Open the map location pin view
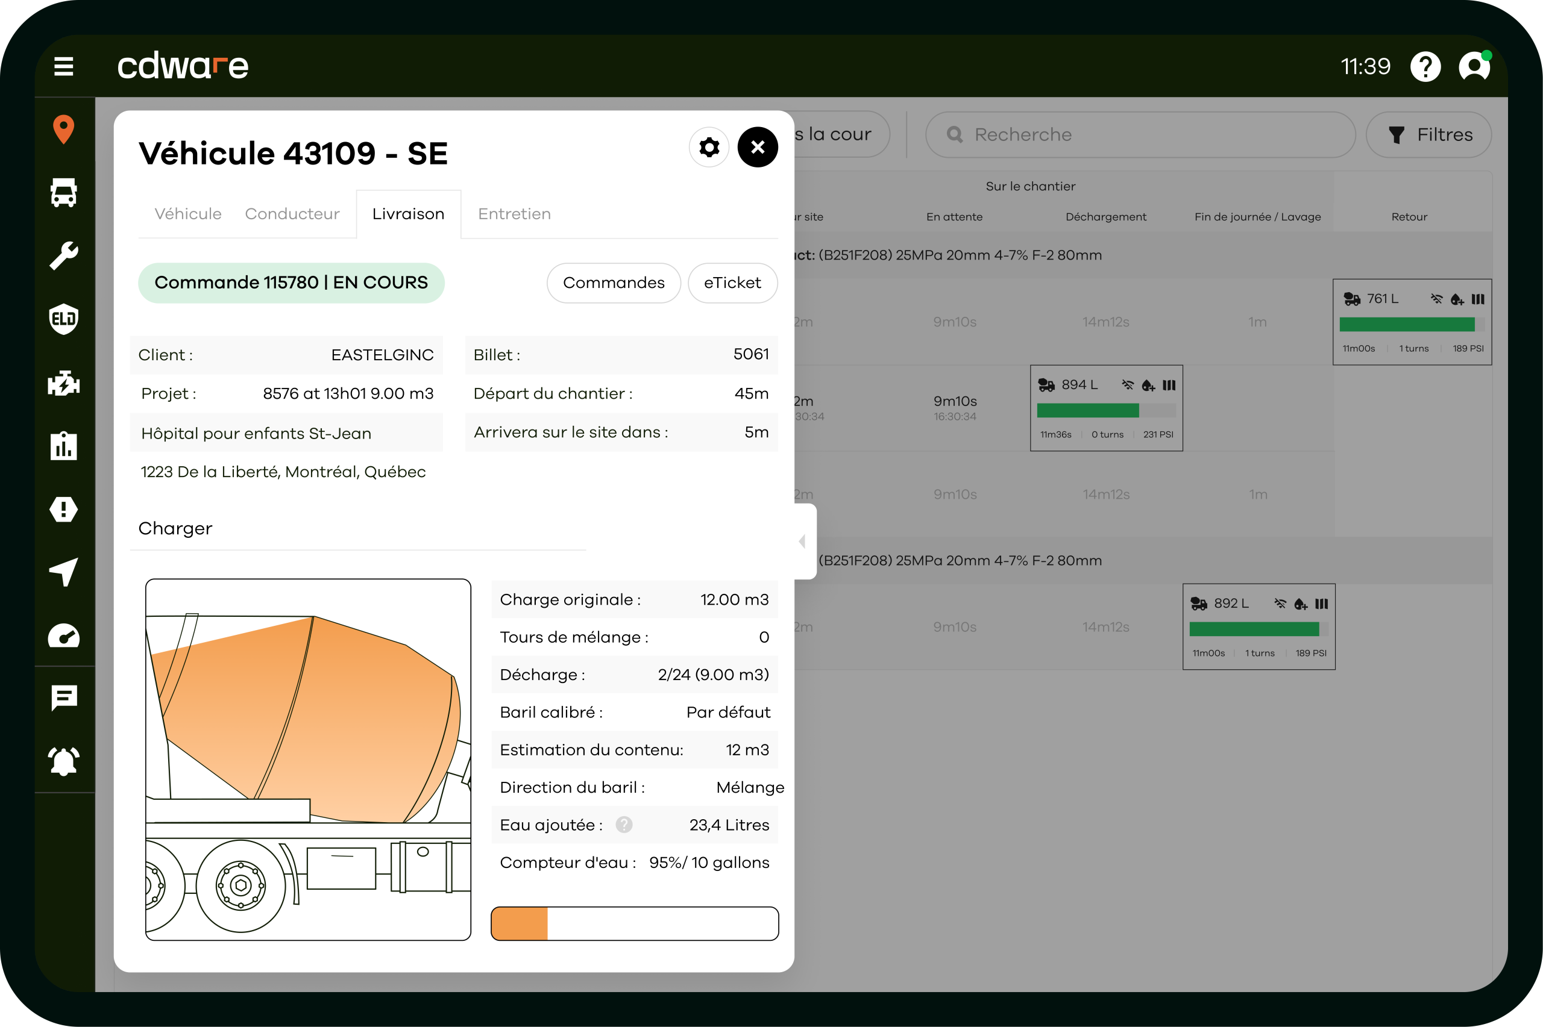The height and width of the screenshot is (1027, 1543). 63,129
